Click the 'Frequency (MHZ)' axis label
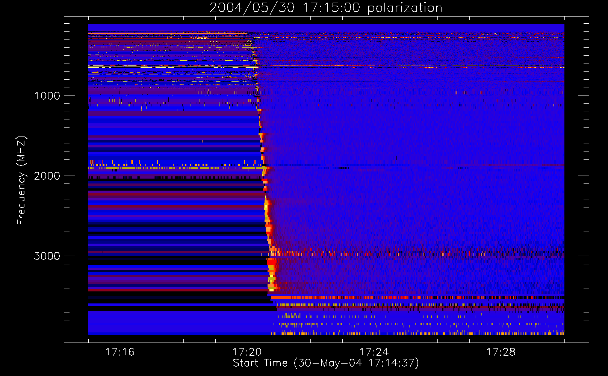Viewport: 608px width, 376px height. [21, 180]
